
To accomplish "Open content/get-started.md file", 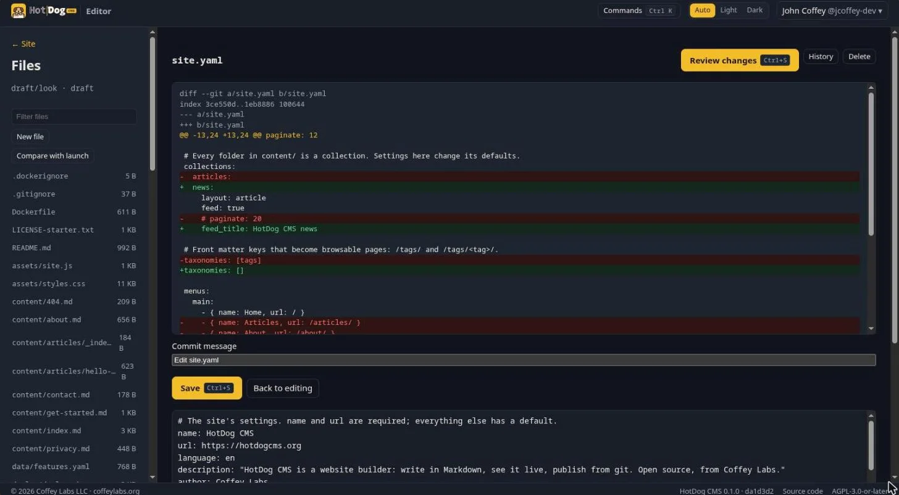I will point(74,413).
